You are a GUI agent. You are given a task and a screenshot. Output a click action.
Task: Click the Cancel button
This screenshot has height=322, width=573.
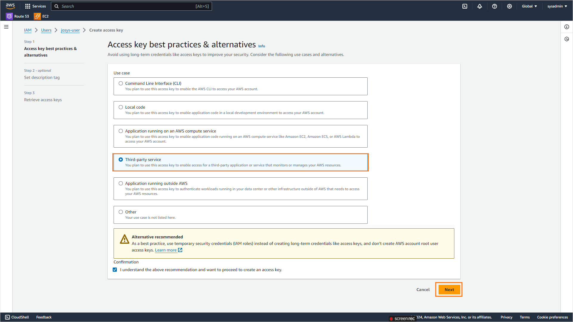[x=423, y=290]
